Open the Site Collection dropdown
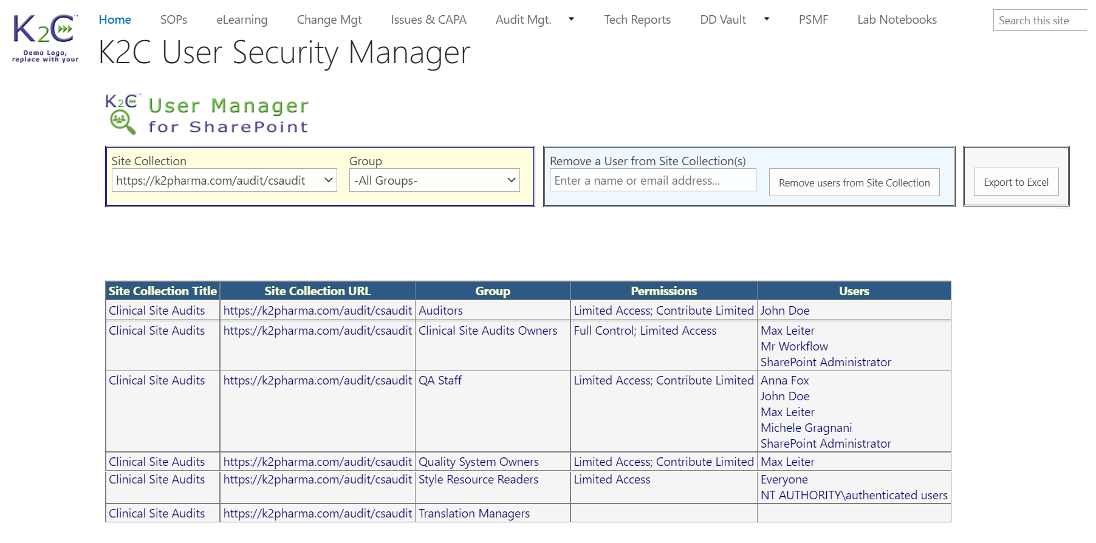The image size is (1096, 543). pos(224,180)
